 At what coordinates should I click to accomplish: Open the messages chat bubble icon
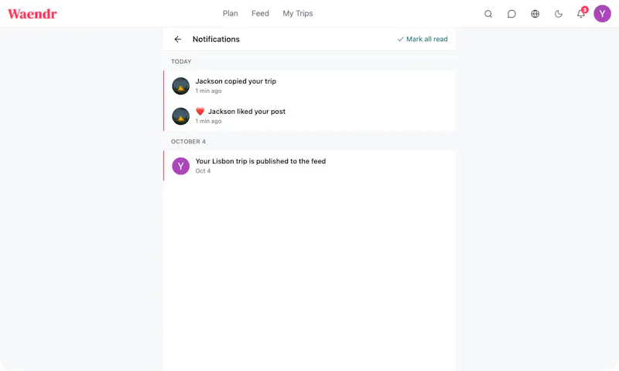511,14
